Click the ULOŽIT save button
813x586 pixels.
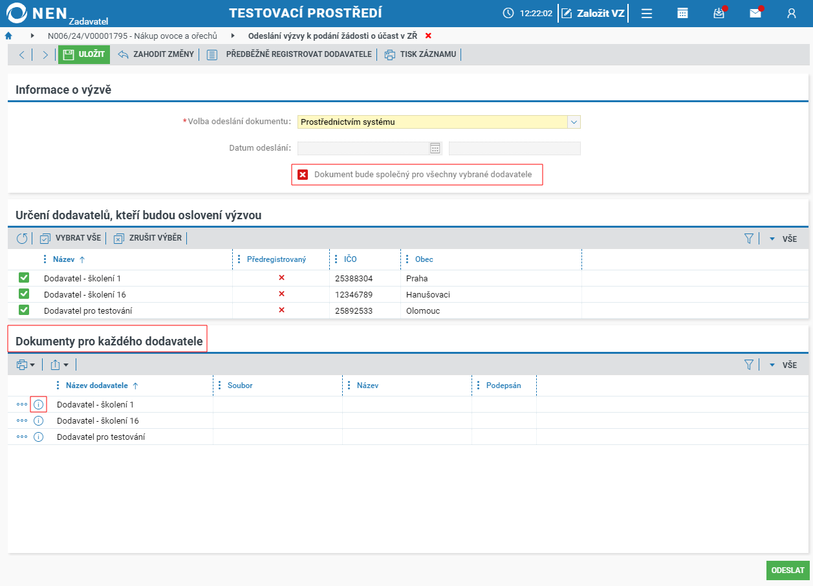[84, 54]
